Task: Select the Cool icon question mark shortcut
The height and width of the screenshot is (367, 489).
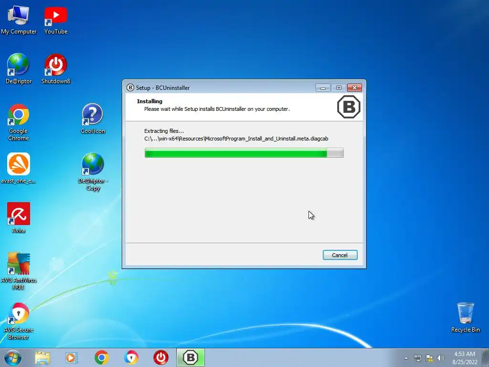Action: pyautogui.click(x=93, y=119)
